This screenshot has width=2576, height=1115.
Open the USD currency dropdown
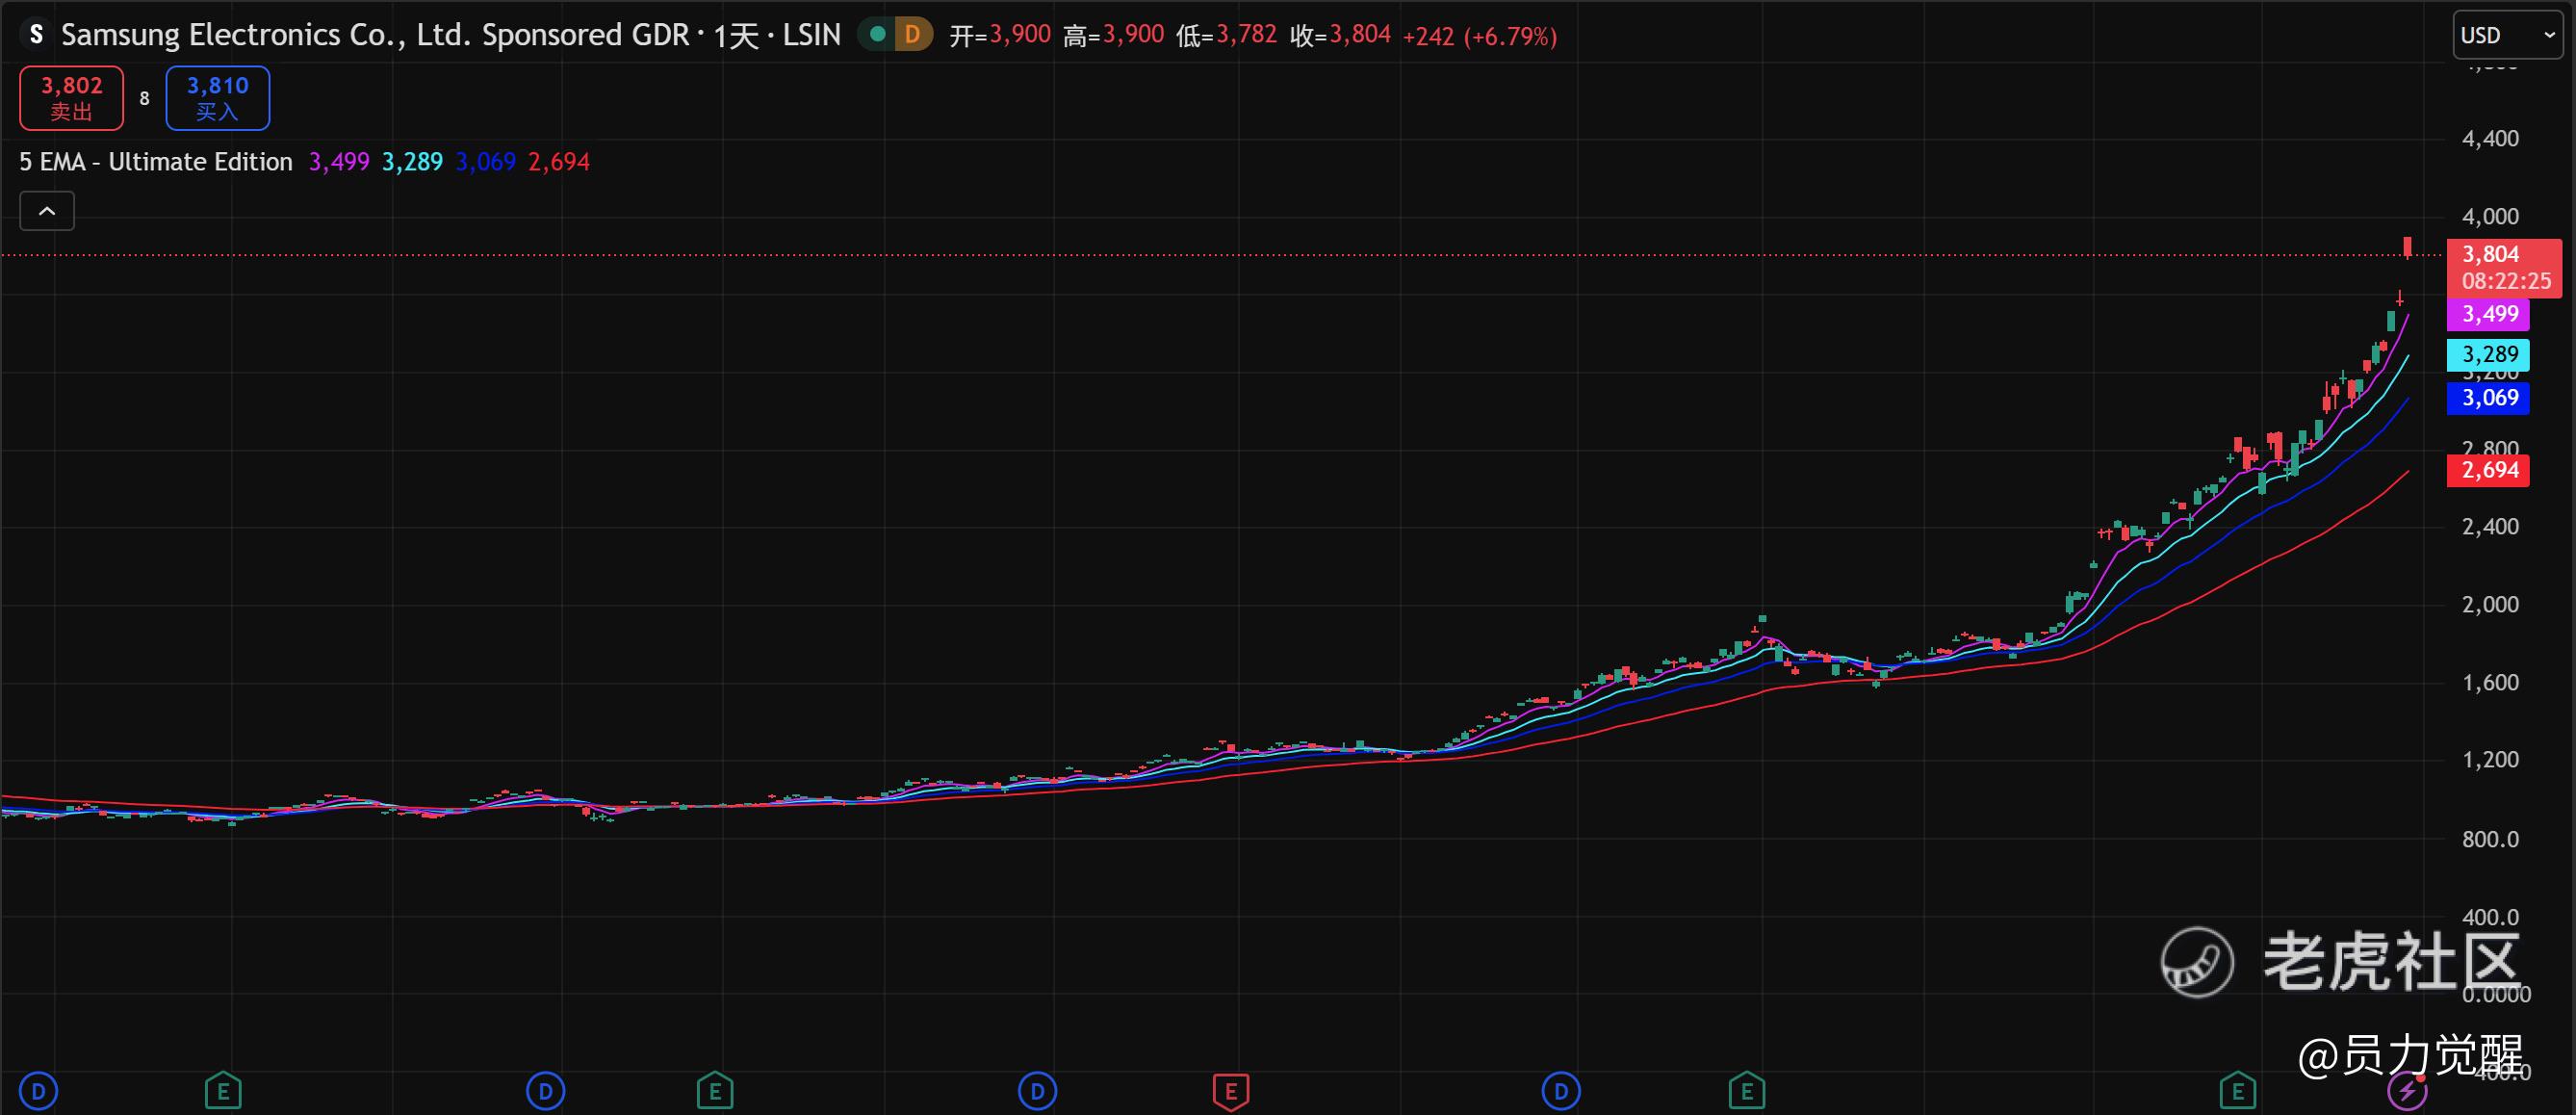pyautogui.click(x=2508, y=36)
